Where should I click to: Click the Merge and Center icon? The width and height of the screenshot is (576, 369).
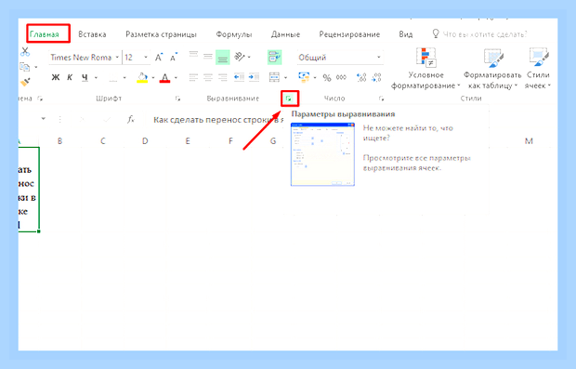click(274, 77)
